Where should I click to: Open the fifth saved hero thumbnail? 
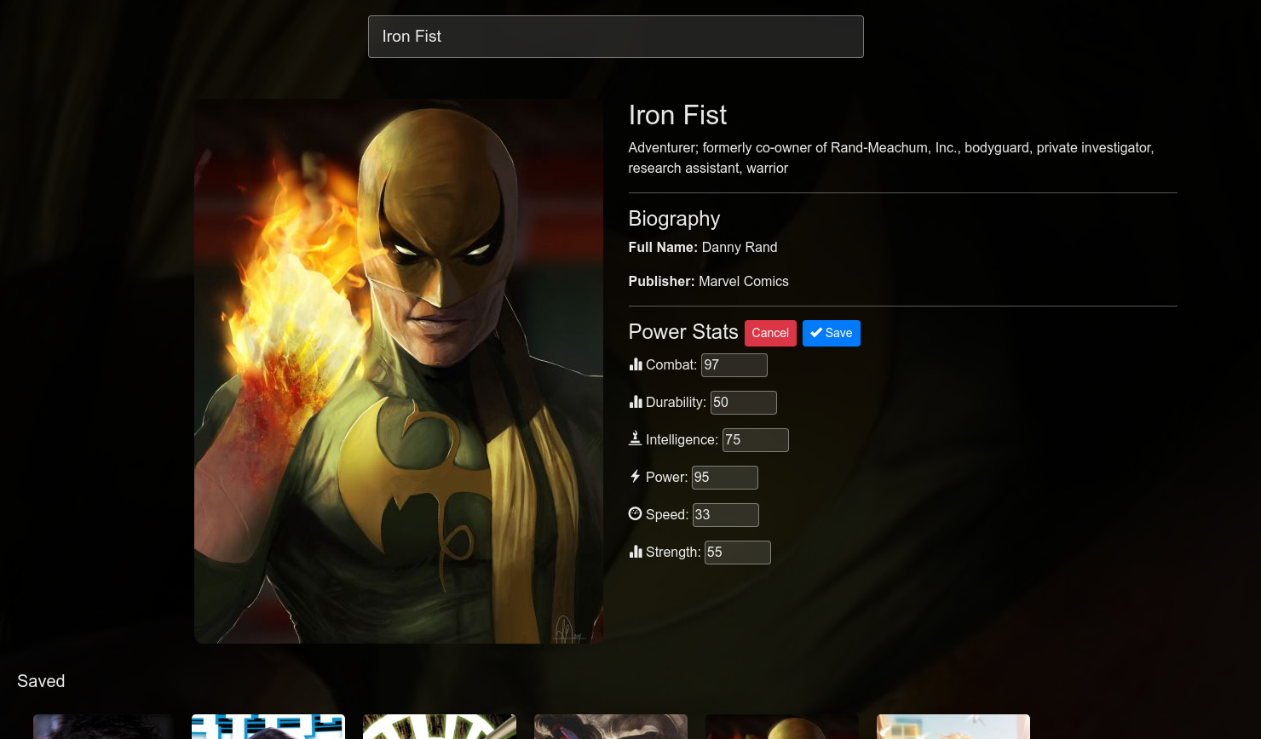[782, 726]
